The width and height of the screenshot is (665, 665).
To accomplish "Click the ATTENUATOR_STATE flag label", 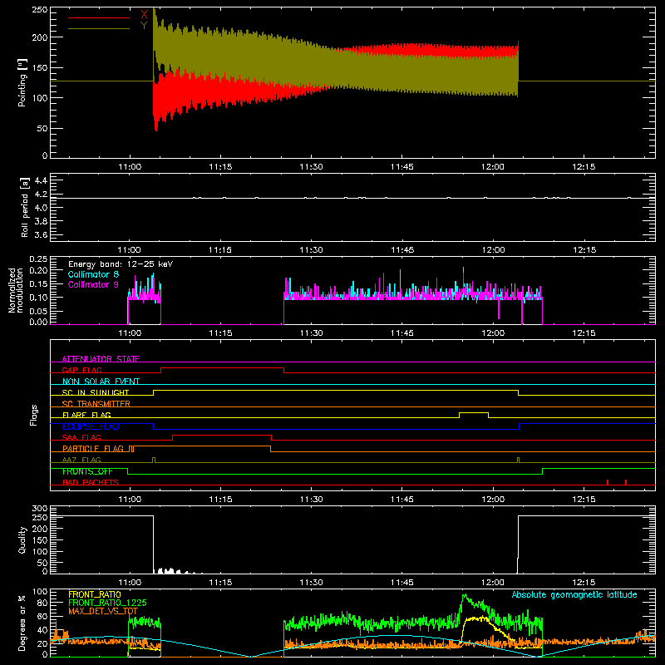I will [x=101, y=359].
